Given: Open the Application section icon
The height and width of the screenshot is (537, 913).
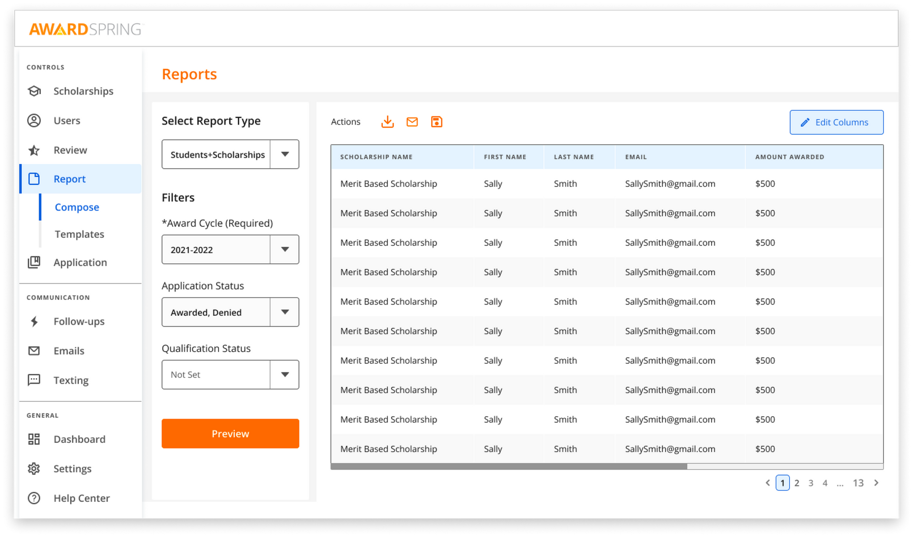Looking at the screenshot, I should [34, 262].
